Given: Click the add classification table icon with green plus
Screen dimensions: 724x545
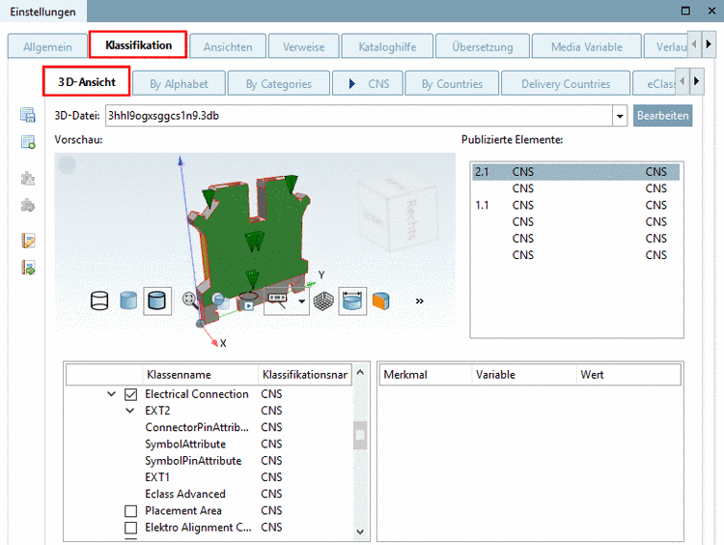Looking at the screenshot, I should [28, 142].
